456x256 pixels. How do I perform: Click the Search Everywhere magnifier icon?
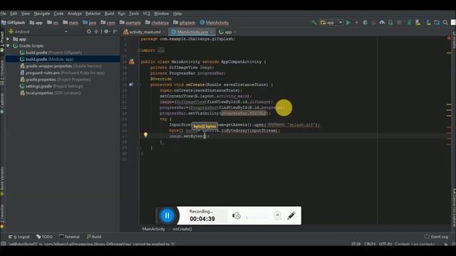coord(445,22)
